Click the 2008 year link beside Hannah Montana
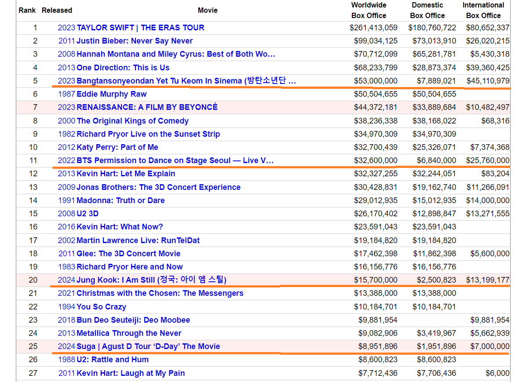 [66, 54]
